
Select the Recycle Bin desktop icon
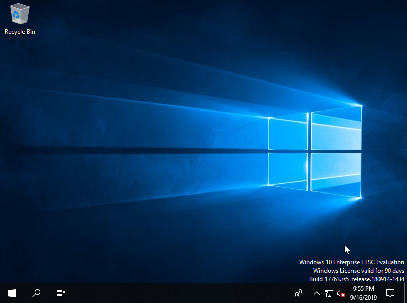20,19
